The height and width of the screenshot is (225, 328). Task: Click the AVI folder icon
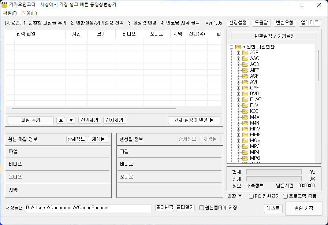245,82
